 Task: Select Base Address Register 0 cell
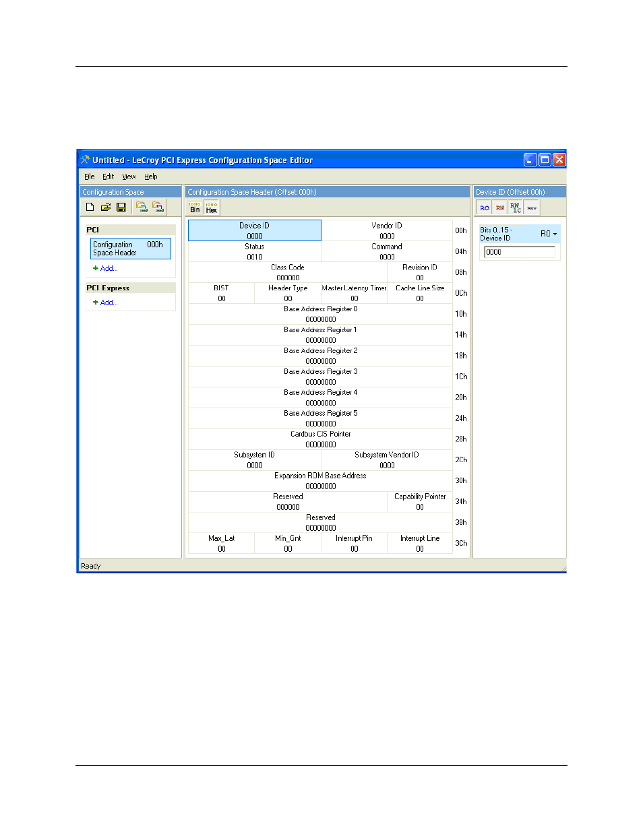point(320,314)
